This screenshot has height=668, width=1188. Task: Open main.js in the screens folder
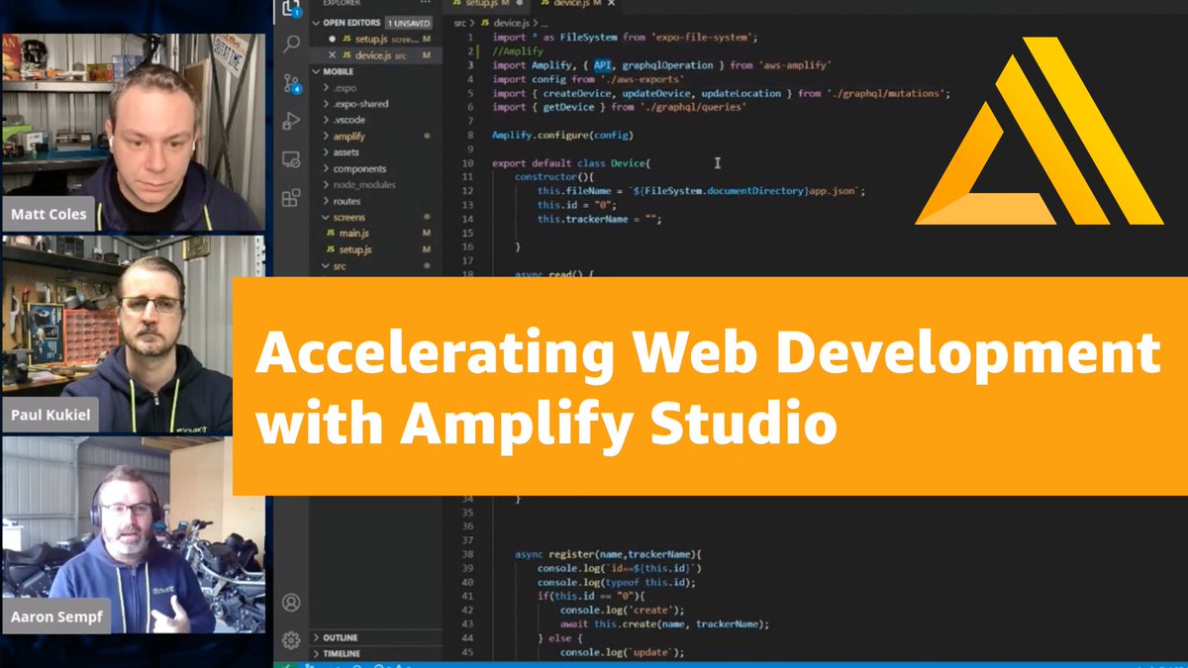tap(354, 234)
